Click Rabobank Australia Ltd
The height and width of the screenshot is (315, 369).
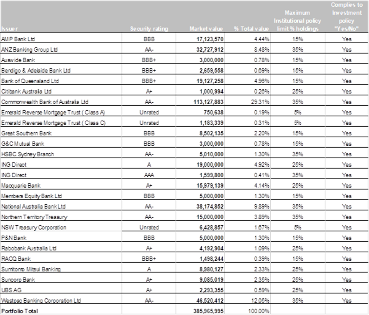pos(29,249)
